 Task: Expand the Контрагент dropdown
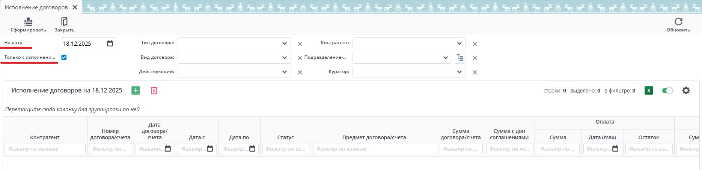coord(459,43)
